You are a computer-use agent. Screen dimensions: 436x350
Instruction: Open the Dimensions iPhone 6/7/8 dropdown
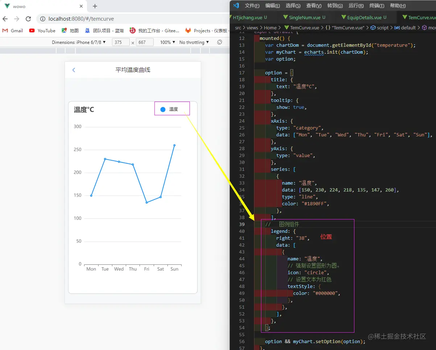pyautogui.click(x=79, y=42)
